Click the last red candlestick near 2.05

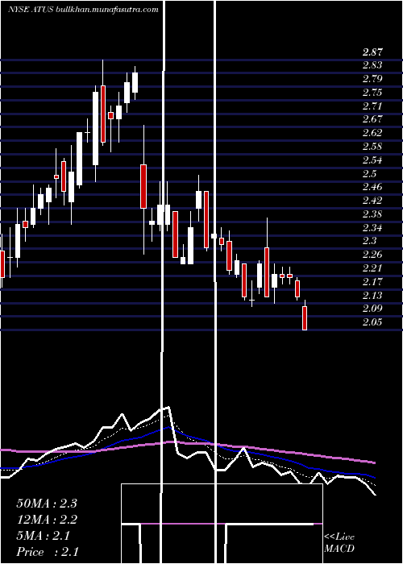click(x=305, y=318)
